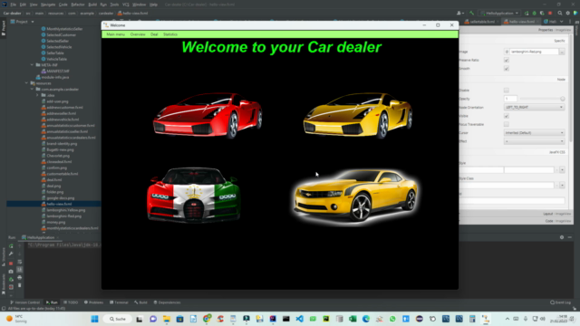Click the print icon in Run panel

coord(20,278)
